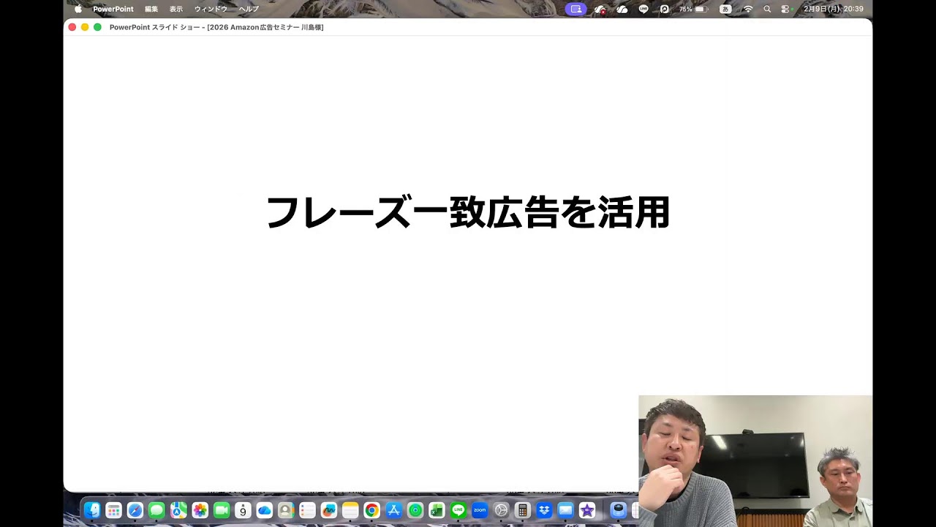Open the Apple menu
936x527 pixels.
tap(78, 9)
